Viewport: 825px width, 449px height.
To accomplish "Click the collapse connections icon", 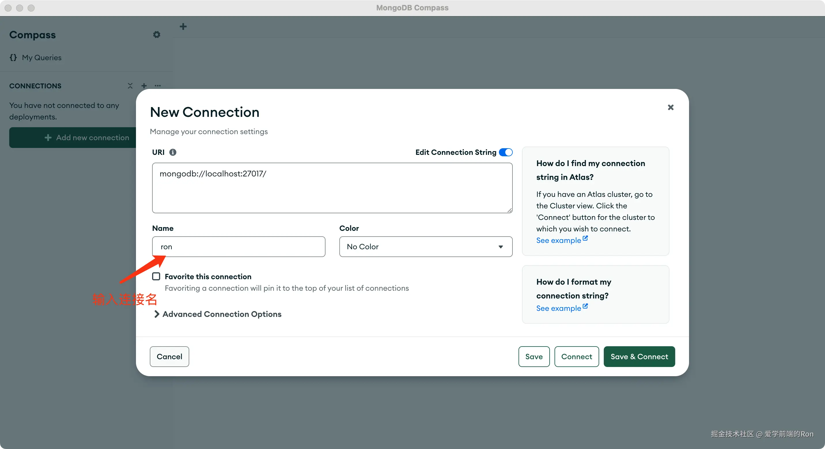I will [130, 86].
